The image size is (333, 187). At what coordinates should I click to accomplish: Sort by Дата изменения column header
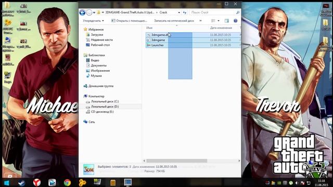[221, 28]
